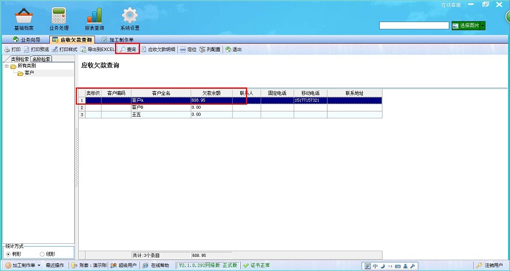The height and width of the screenshot is (271, 510).
Task: Click the 查询 magnifier button
Action: [x=127, y=50]
